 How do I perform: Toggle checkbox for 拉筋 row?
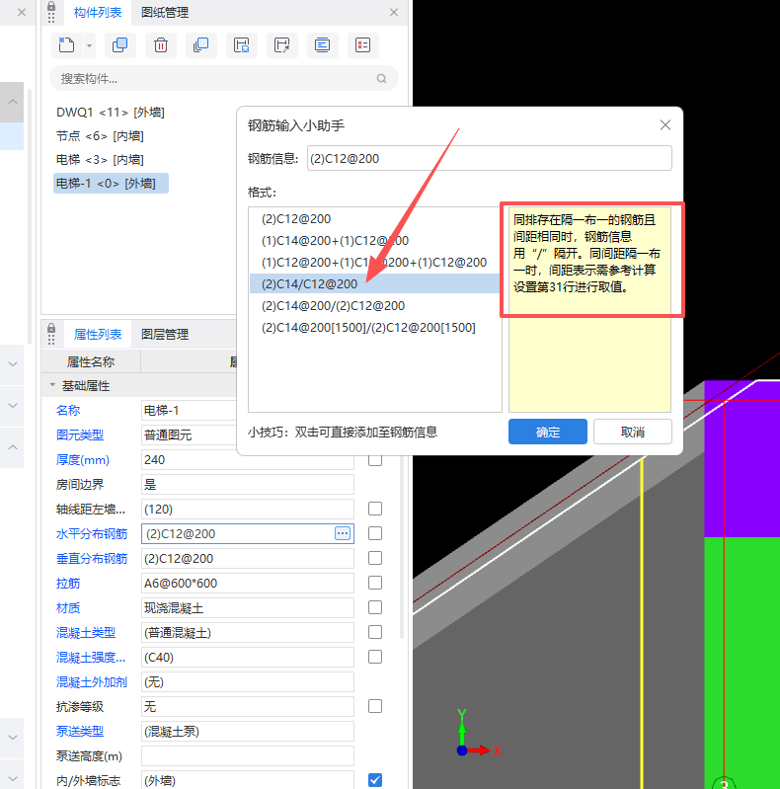point(375,583)
